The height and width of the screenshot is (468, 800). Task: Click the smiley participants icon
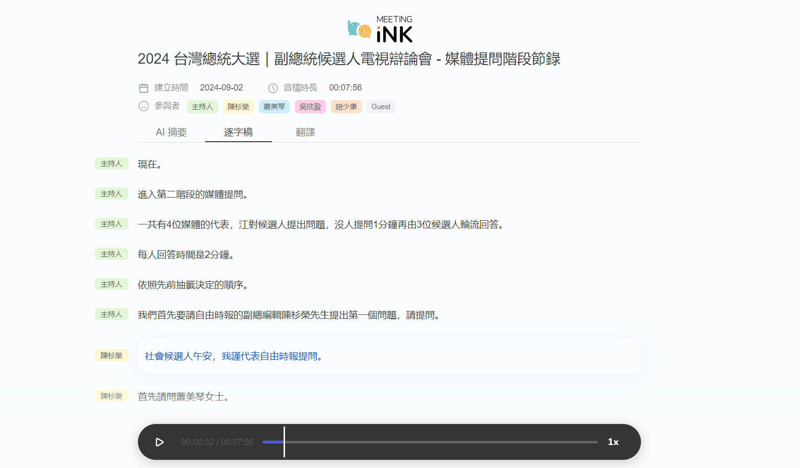coord(144,106)
